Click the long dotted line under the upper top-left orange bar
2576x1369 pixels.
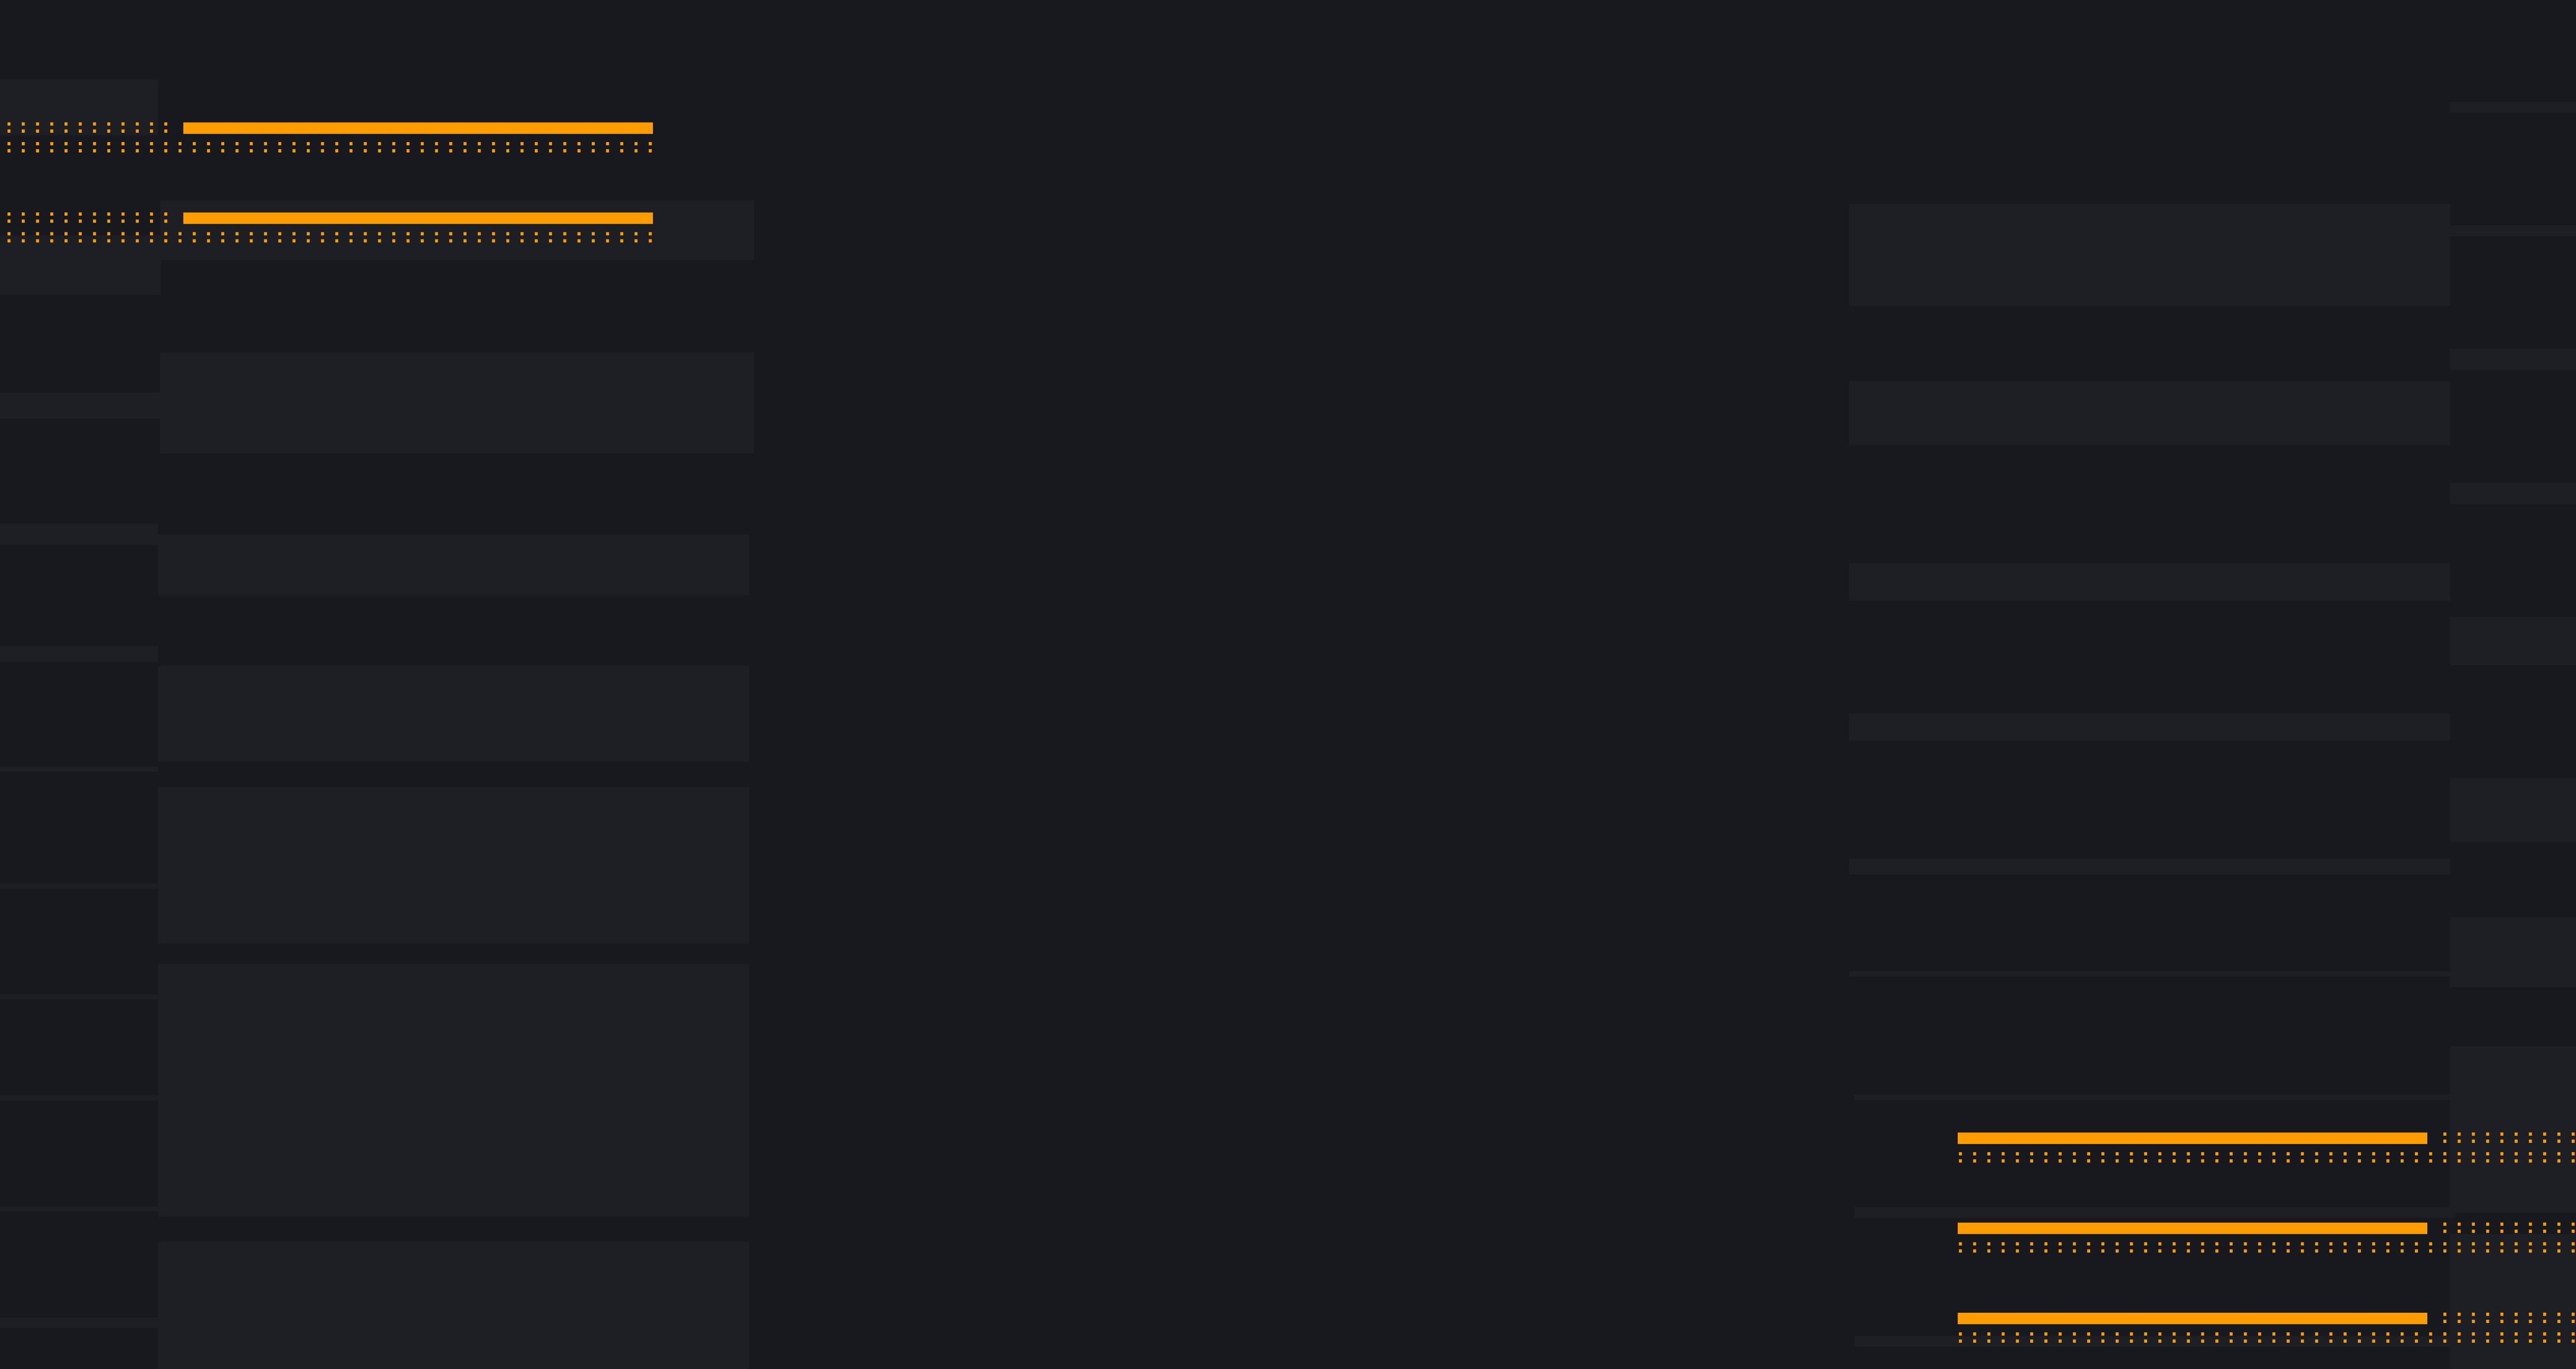(x=329, y=147)
